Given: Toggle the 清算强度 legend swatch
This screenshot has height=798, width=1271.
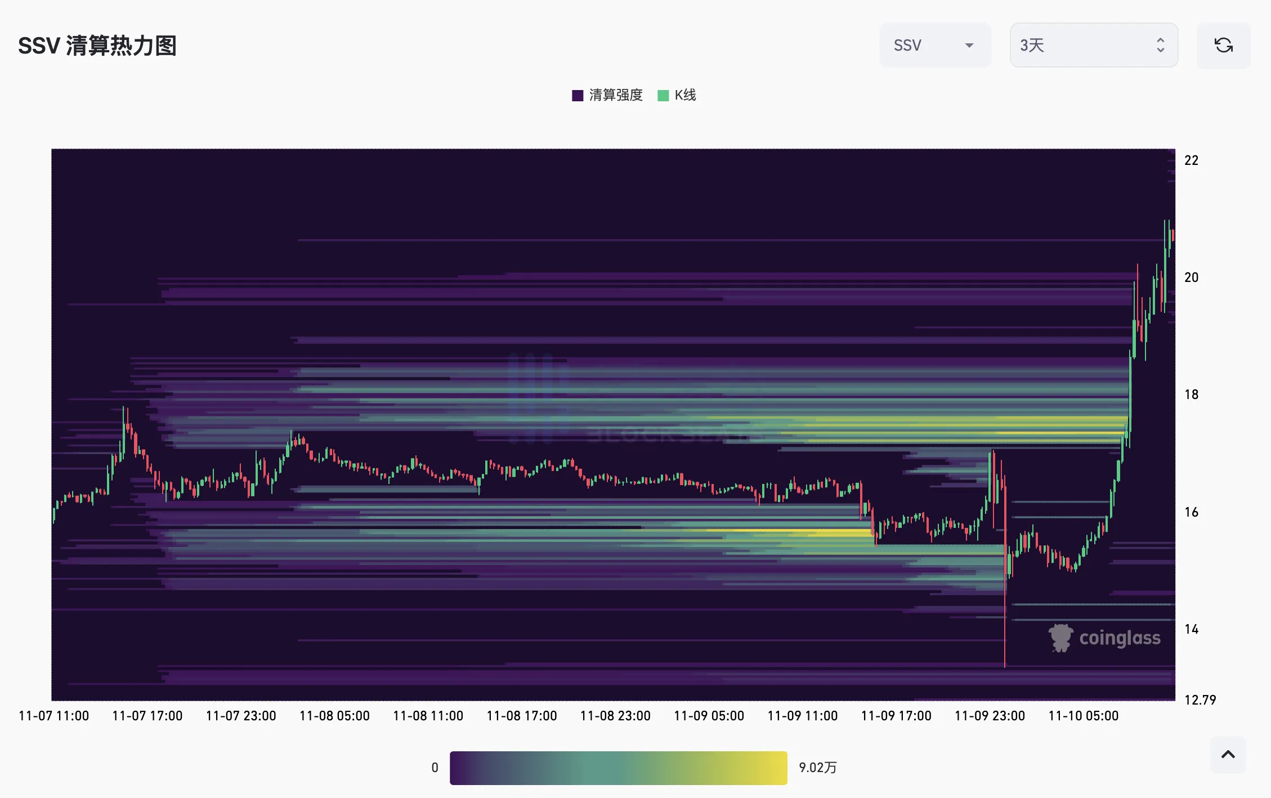Looking at the screenshot, I should click(x=578, y=95).
